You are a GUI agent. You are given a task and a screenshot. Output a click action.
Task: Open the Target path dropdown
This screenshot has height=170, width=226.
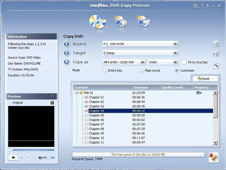[x=175, y=53]
